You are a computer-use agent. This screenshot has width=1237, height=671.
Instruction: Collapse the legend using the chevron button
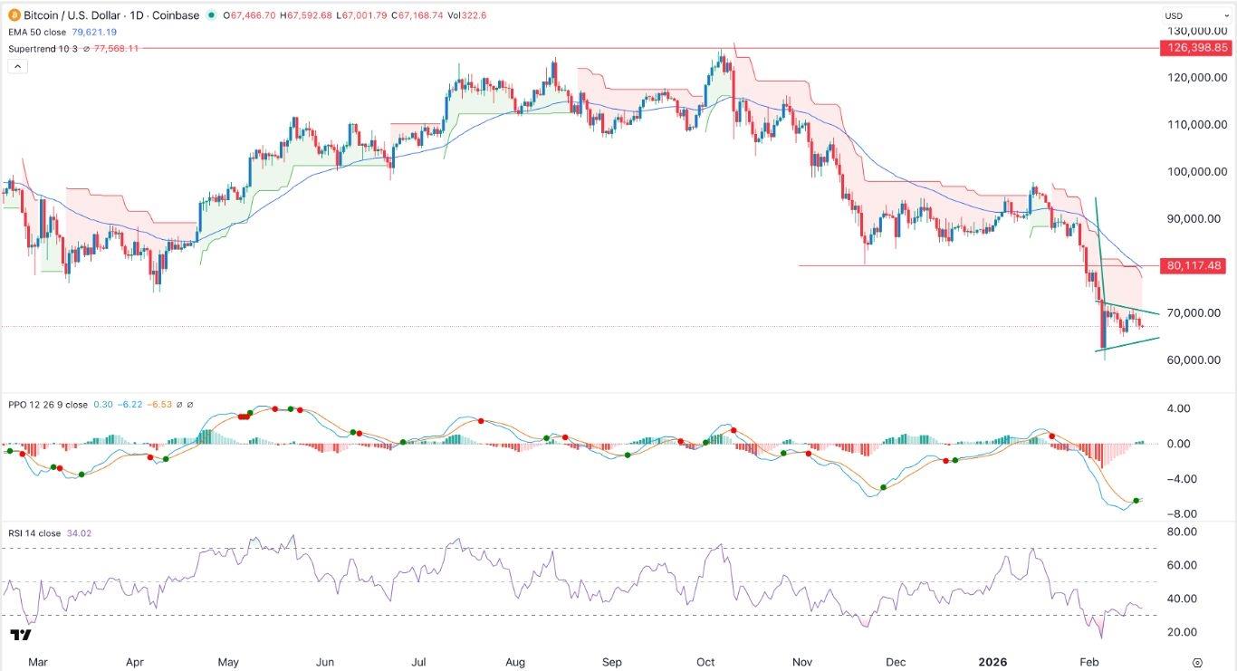point(17,65)
